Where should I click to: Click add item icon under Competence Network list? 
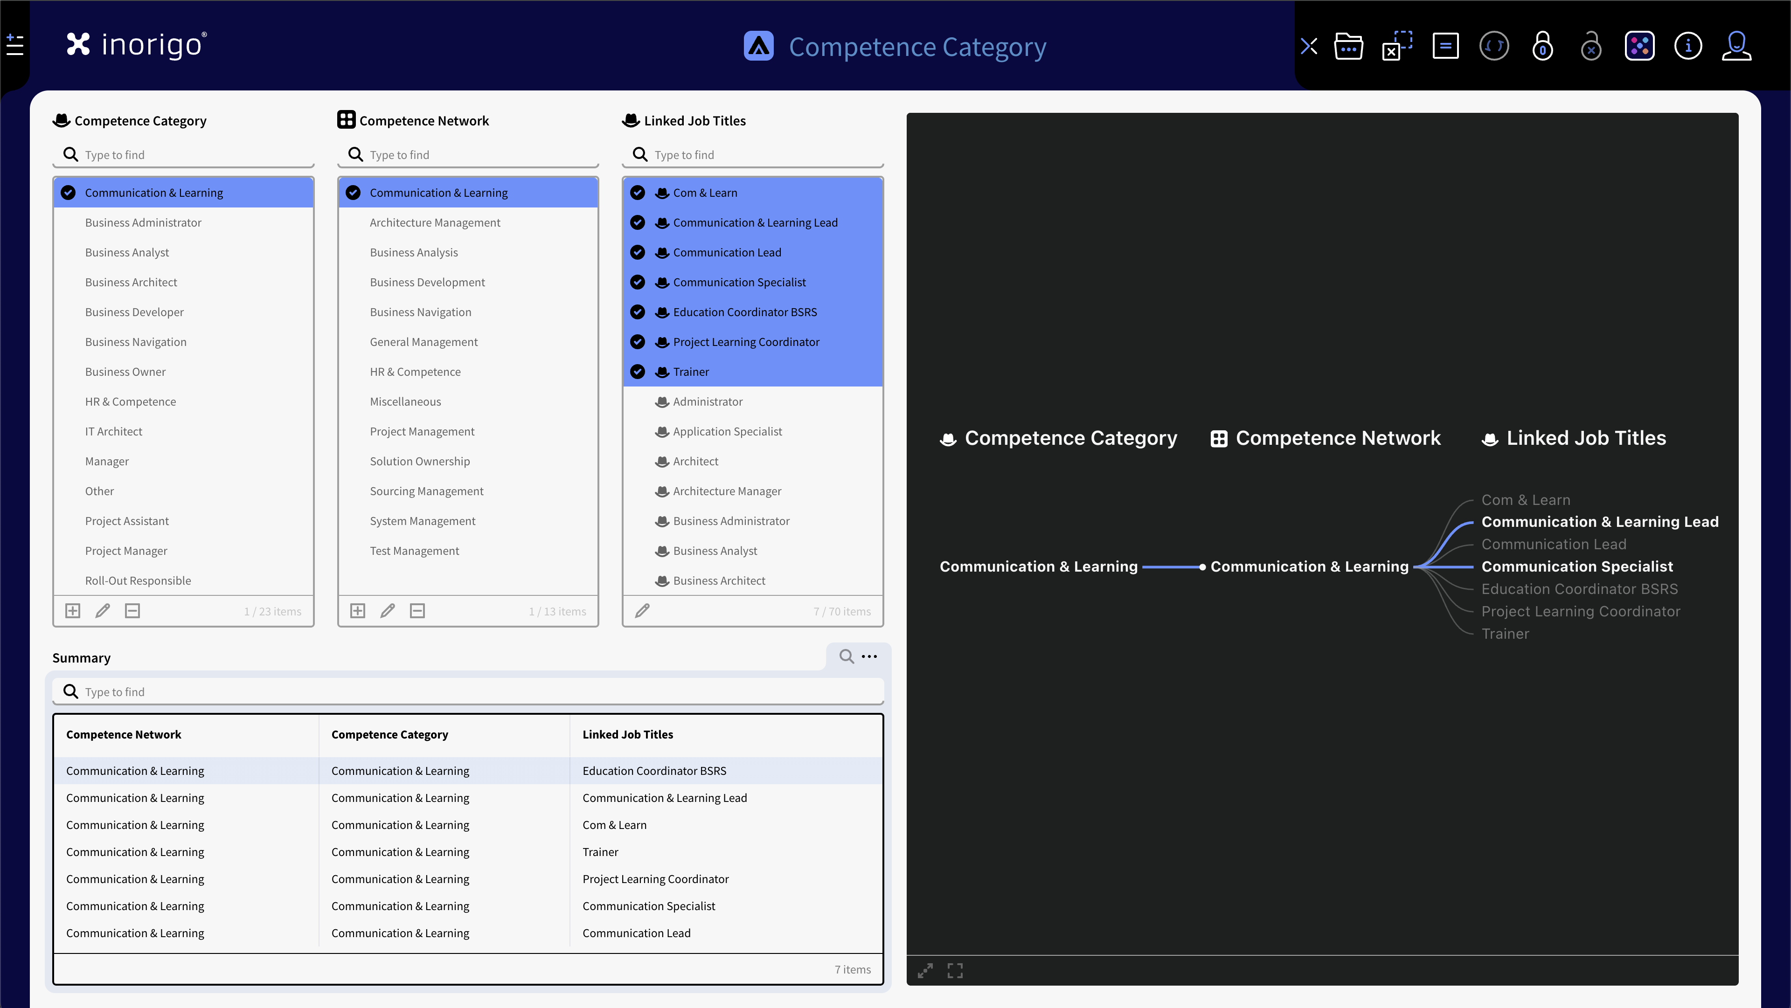(x=357, y=611)
